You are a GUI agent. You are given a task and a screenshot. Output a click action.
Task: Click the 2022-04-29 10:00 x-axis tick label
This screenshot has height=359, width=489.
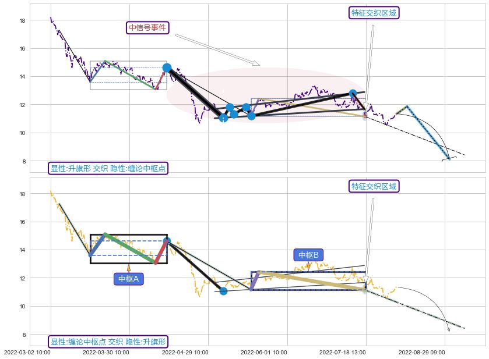[185, 352]
